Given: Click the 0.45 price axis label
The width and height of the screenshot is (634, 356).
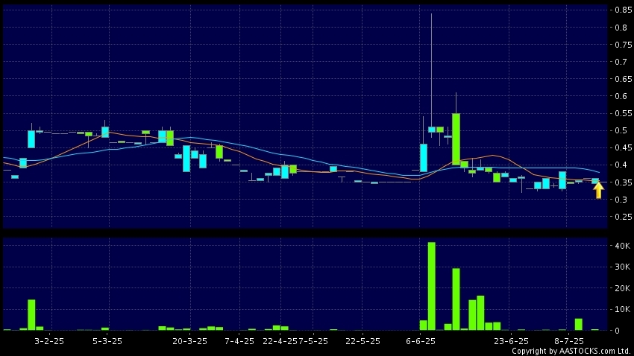Looking at the screenshot, I should pos(623,147).
